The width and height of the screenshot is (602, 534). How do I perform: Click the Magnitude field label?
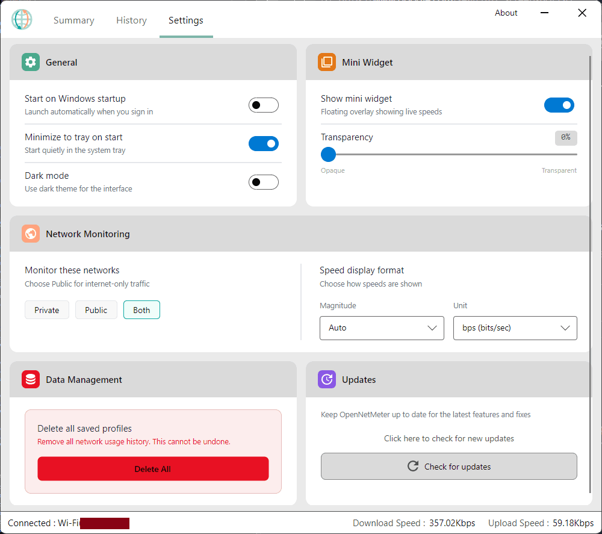pyautogui.click(x=338, y=306)
